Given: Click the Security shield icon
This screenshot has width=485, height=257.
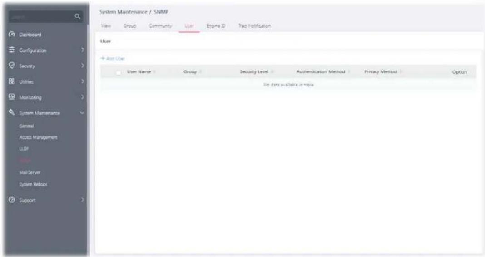Looking at the screenshot, I should tap(11, 66).
